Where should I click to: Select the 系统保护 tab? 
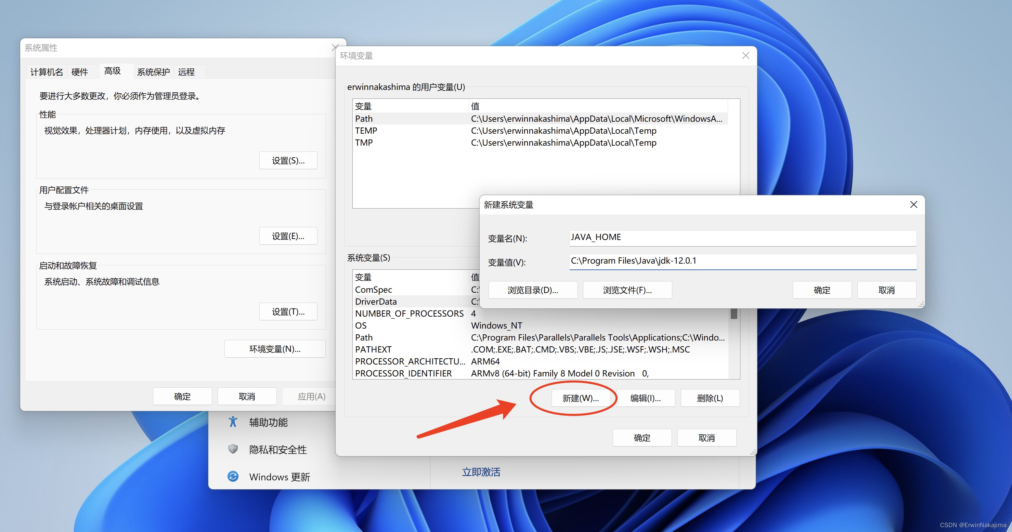pyautogui.click(x=153, y=72)
